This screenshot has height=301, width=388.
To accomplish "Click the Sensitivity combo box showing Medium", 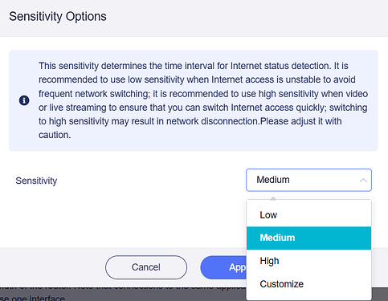I will click(x=308, y=180).
